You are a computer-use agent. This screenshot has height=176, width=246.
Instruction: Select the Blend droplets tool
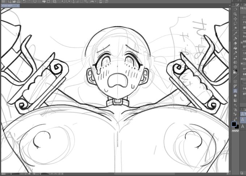click(x=235, y=62)
